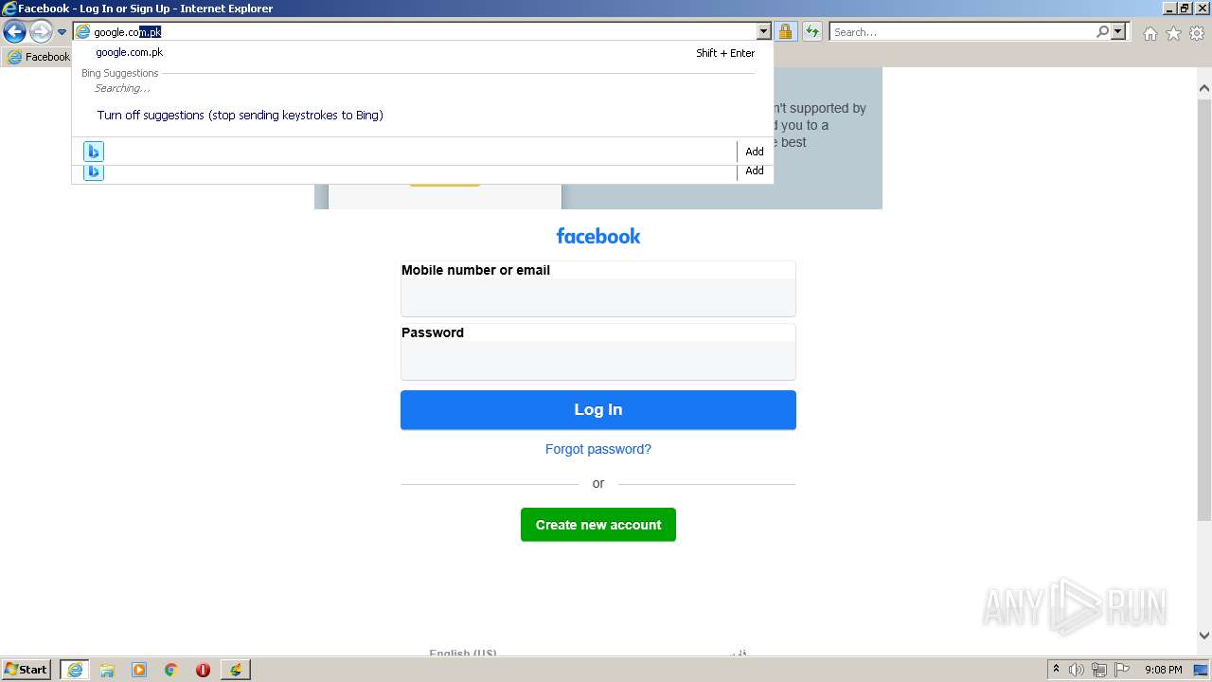Click the network connection tray icon
Viewport: 1212px width, 682px height.
point(1099,670)
